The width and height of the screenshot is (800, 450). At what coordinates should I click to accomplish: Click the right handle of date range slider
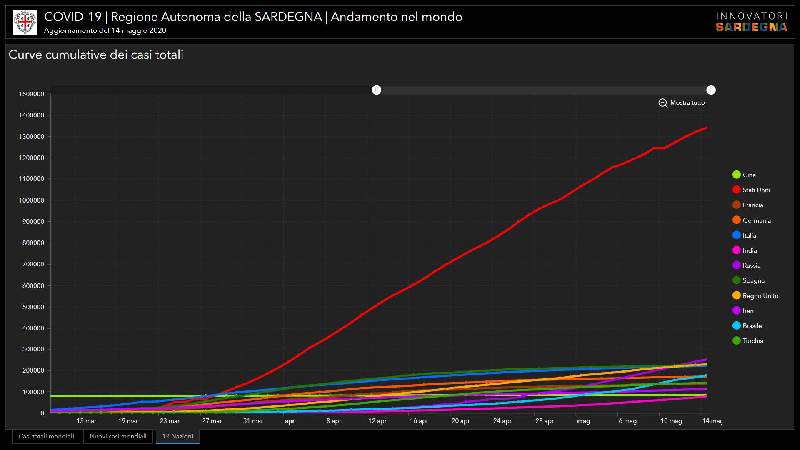pos(711,90)
